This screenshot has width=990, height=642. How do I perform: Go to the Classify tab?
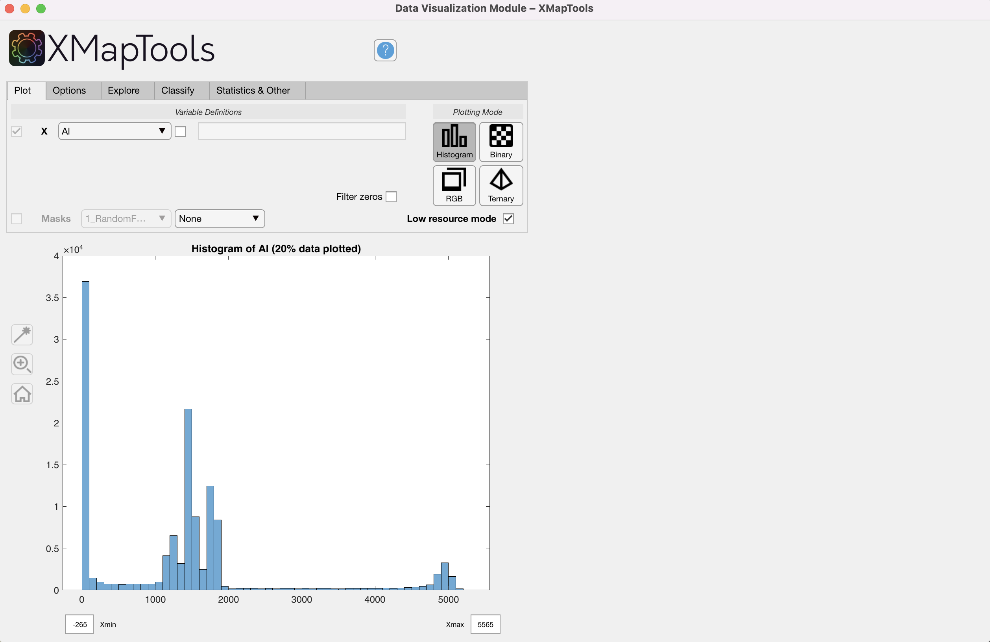tap(177, 90)
